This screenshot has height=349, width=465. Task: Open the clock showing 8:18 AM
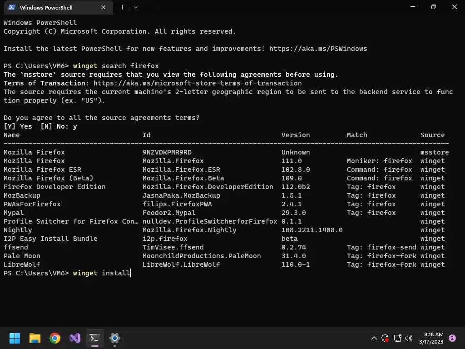point(431,338)
